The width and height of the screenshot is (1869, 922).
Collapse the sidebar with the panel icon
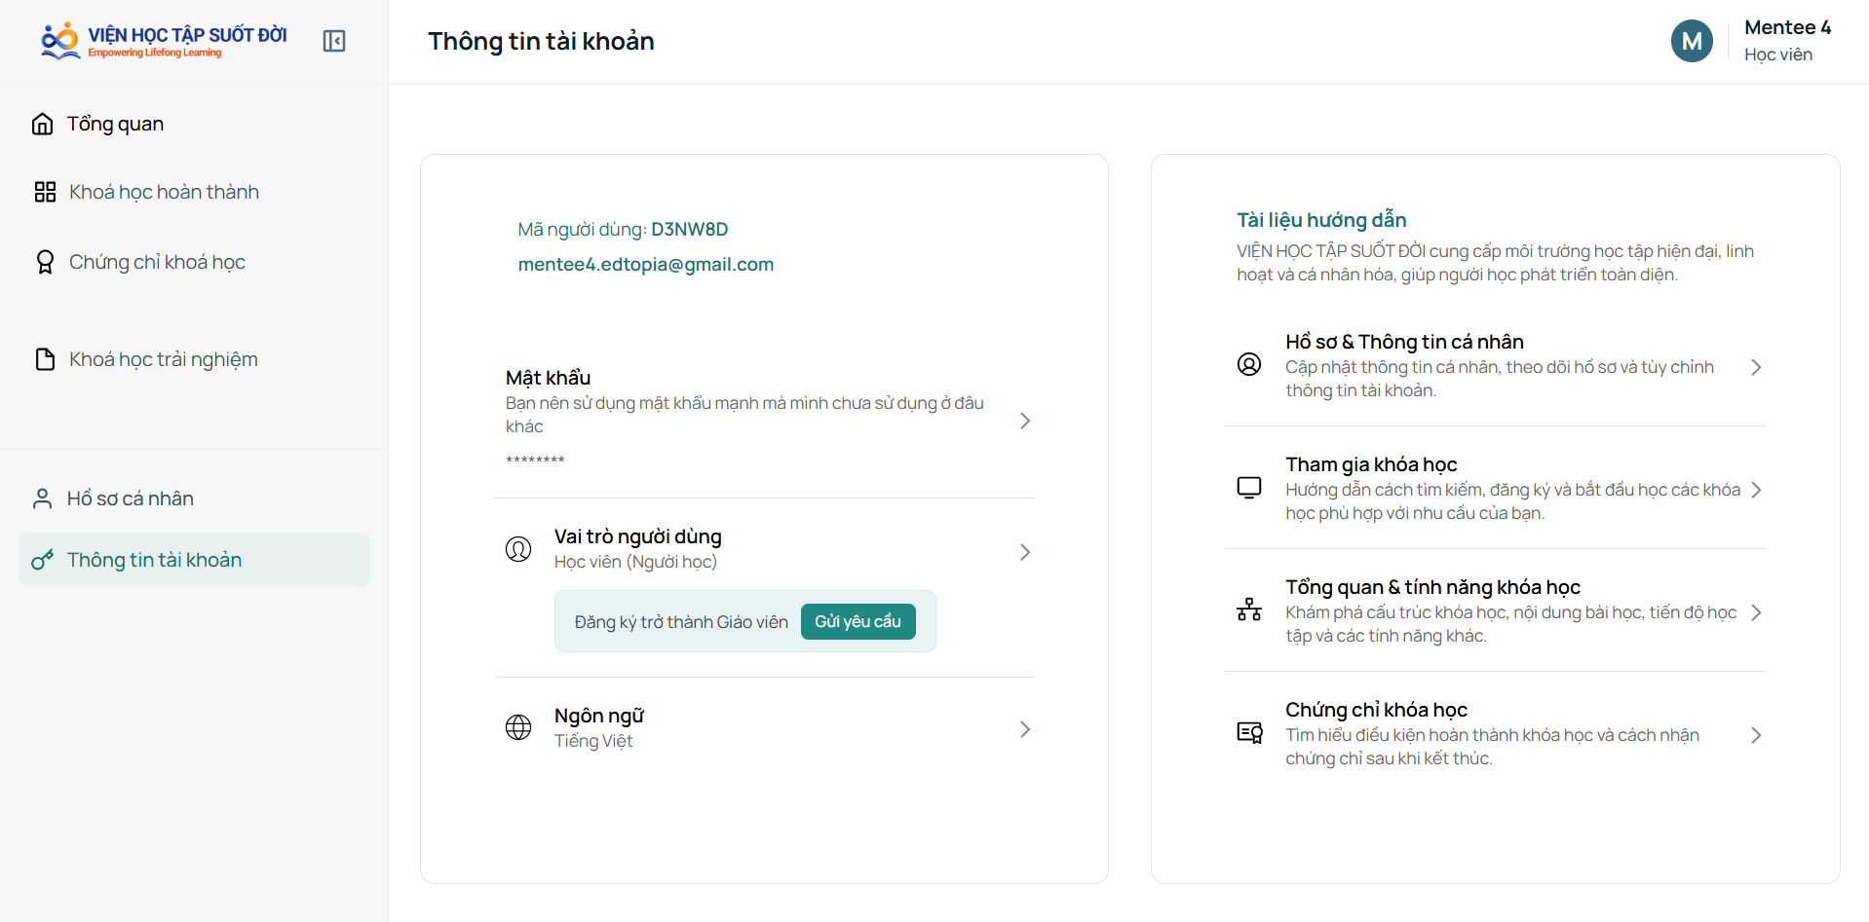pyautogui.click(x=334, y=41)
